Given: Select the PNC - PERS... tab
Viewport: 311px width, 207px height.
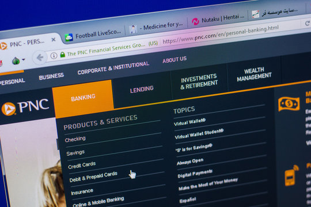Looking at the screenshot, I should pos(27,43).
